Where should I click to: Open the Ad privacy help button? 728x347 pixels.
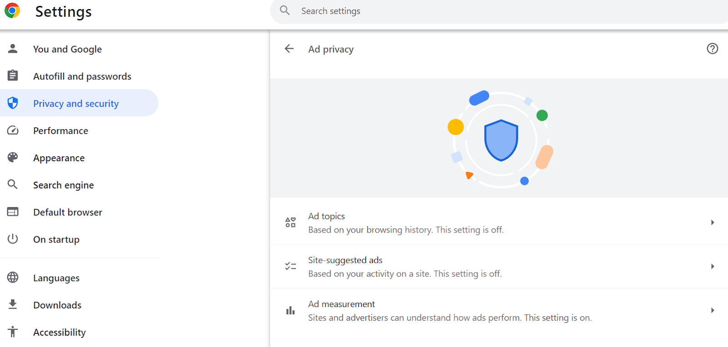712,49
